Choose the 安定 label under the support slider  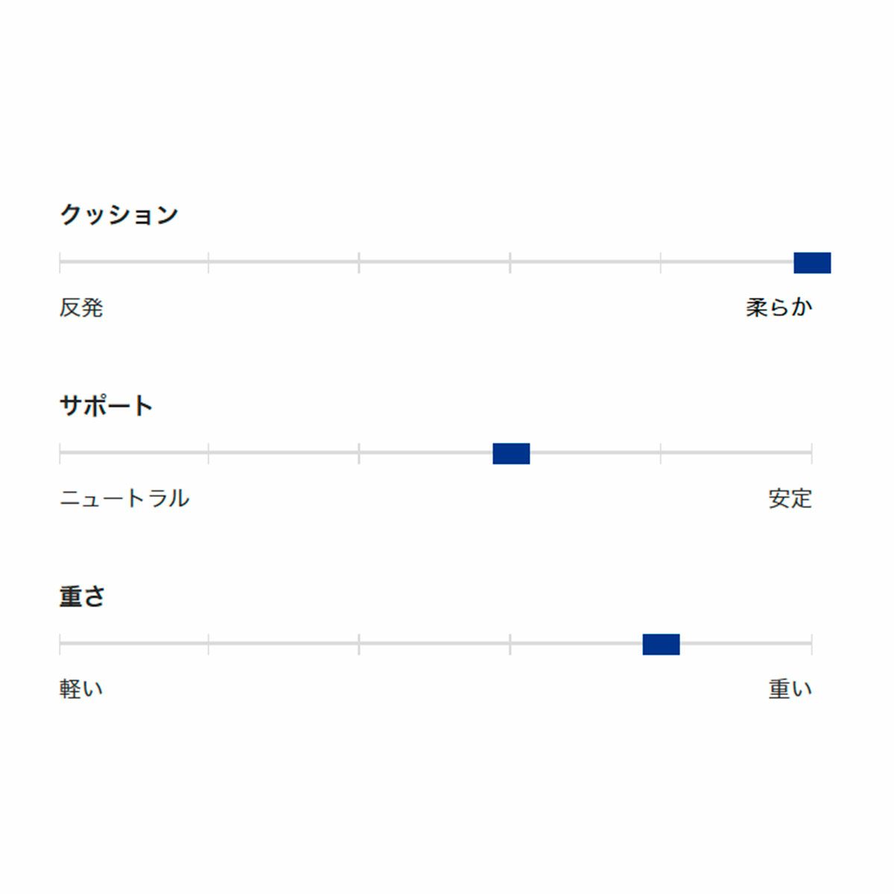[x=790, y=498]
